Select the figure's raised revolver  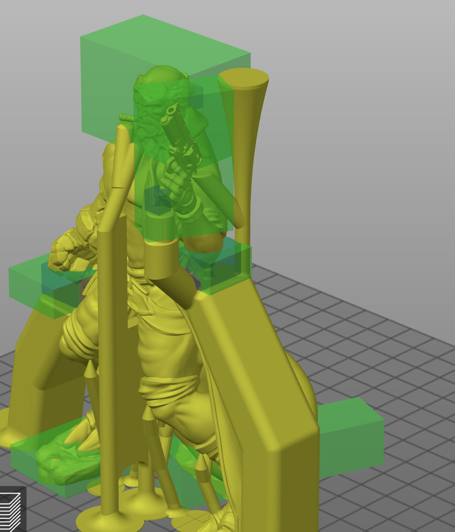pyautogui.click(x=181, y=137)
